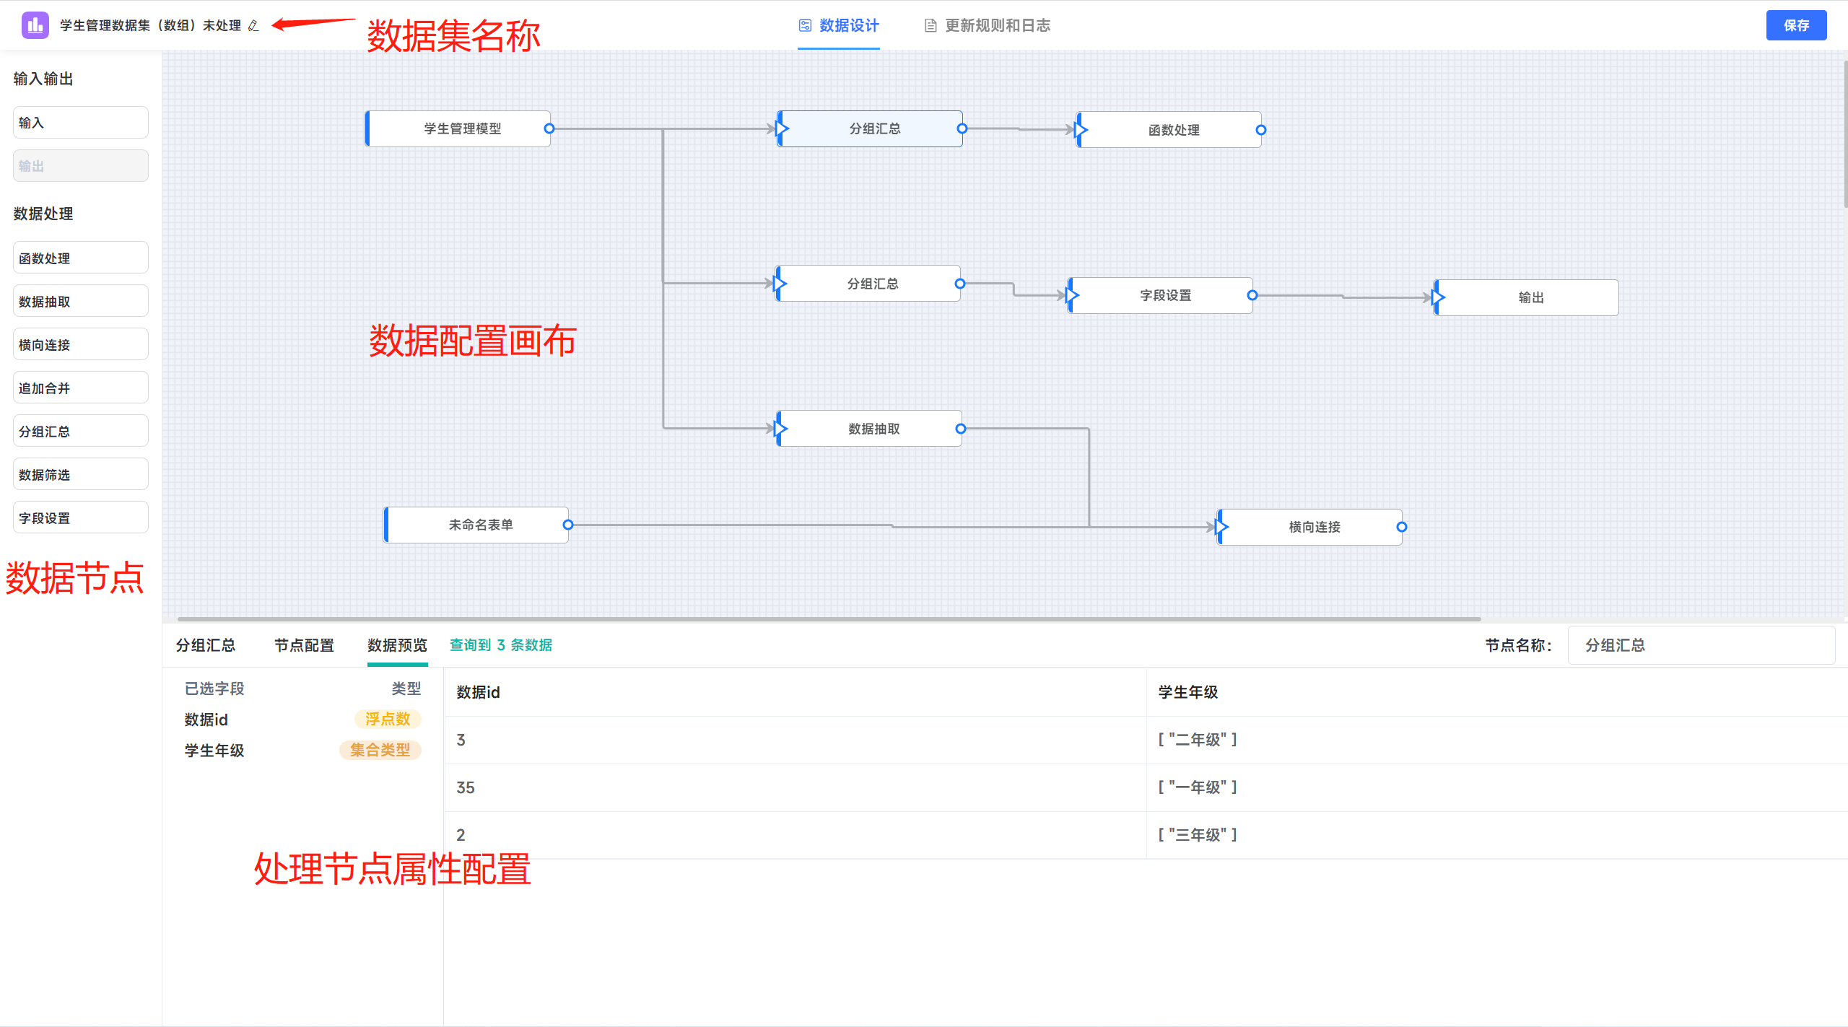Screen dimensions: 1848x1027
Task: Click the purple dataset app logo icon
Action: (x=35, y=25)
